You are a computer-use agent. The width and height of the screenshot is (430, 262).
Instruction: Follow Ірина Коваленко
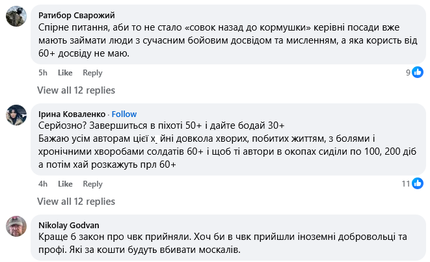(x=124, y=114)
